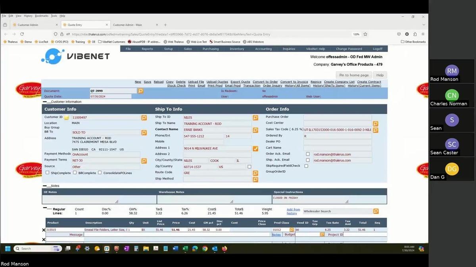476x267 pixels.
Task: Open the Purchasing menu in VibeNet
Action: (211, 49)
